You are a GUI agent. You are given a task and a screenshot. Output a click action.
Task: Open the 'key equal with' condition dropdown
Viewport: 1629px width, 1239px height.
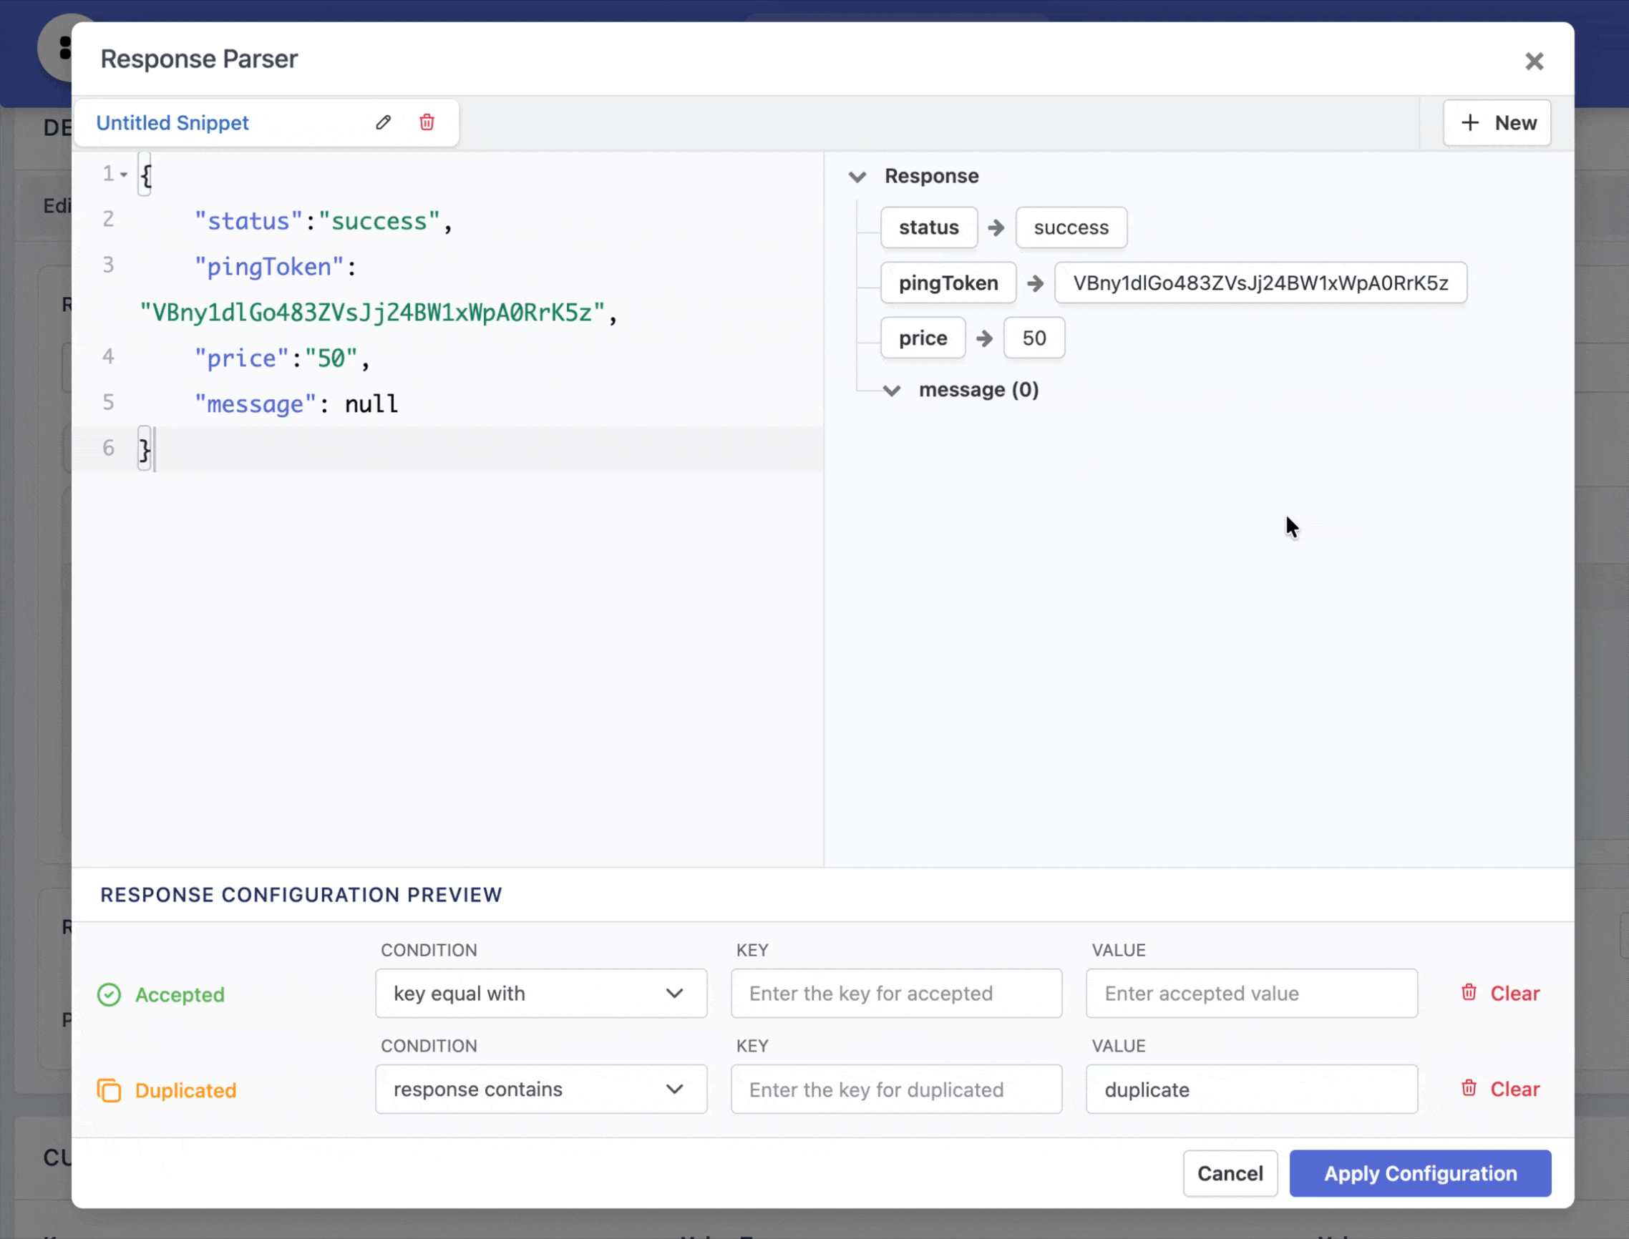tap(541, 994)
